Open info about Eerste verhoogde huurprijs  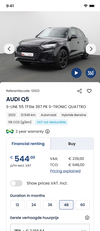coord(87,218)
